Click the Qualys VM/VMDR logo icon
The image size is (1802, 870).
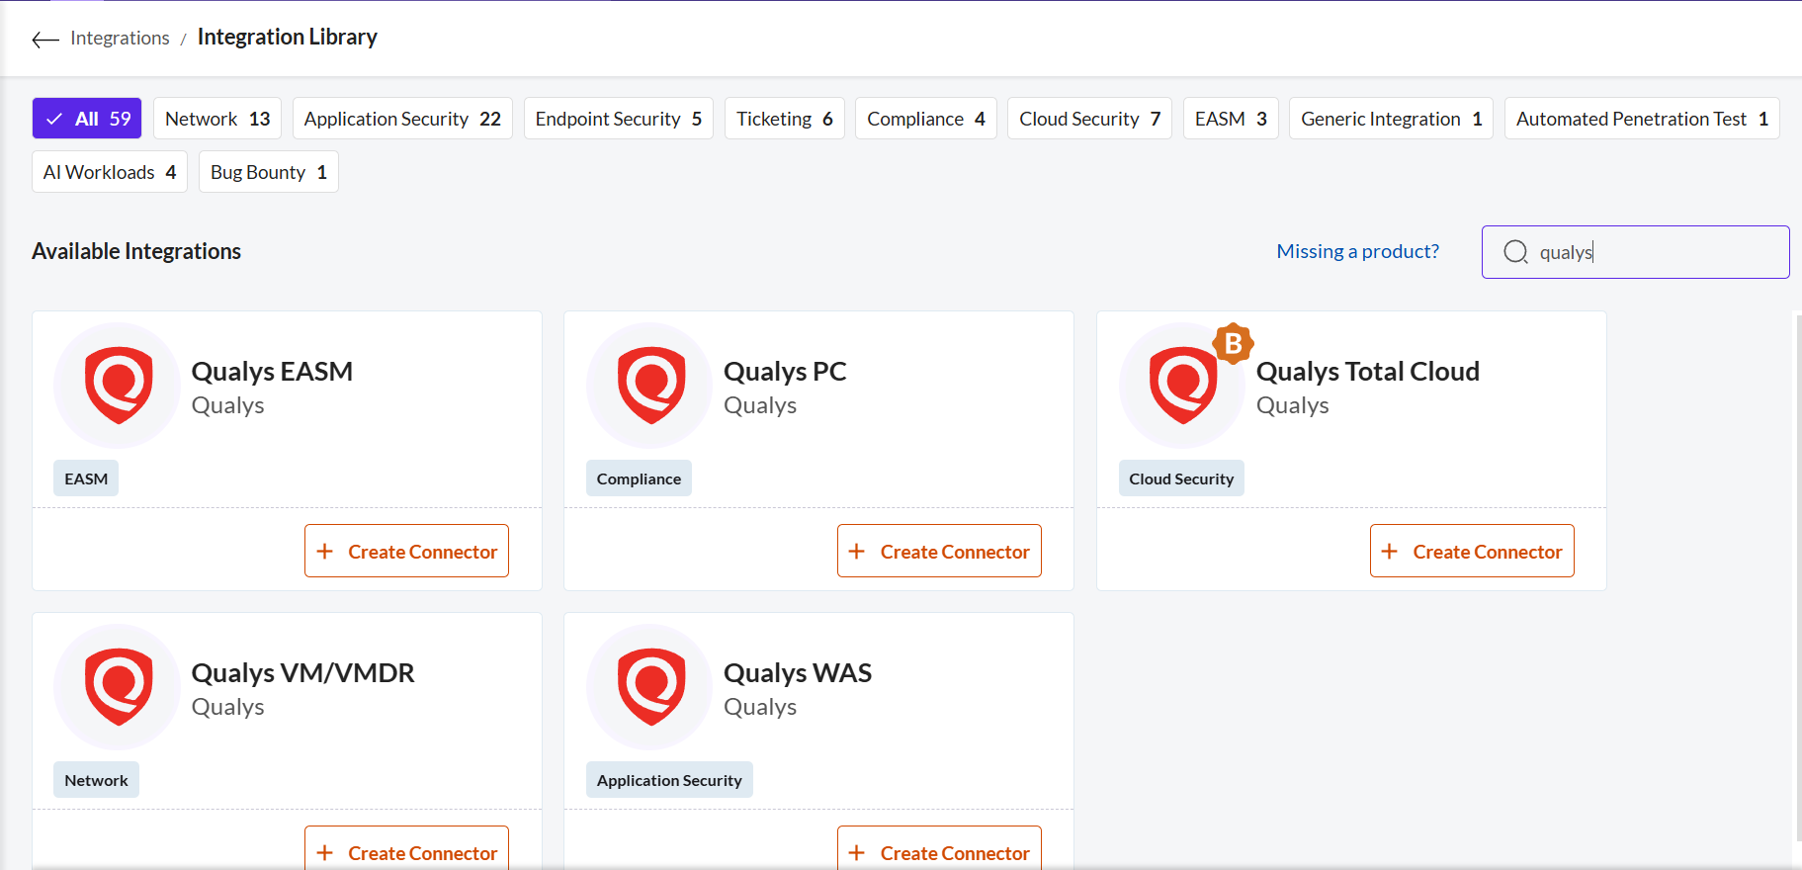118,687
